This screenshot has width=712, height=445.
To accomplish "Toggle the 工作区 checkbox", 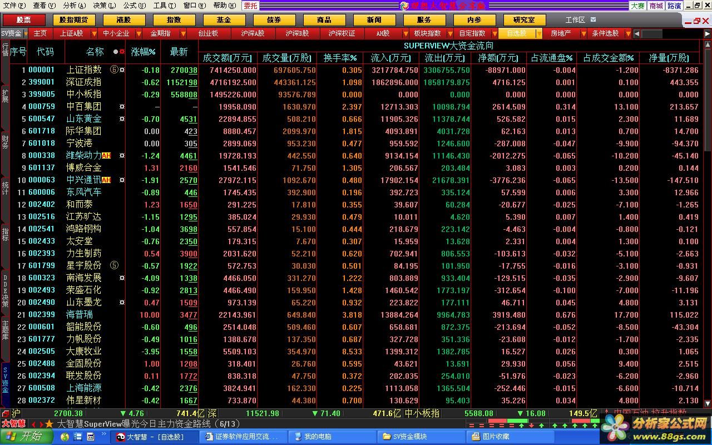I will tap(593, 19).
